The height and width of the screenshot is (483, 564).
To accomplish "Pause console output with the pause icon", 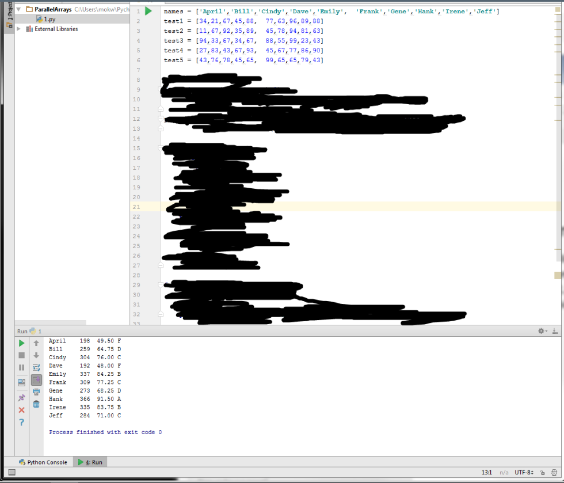I will click(x=21, y=367).
